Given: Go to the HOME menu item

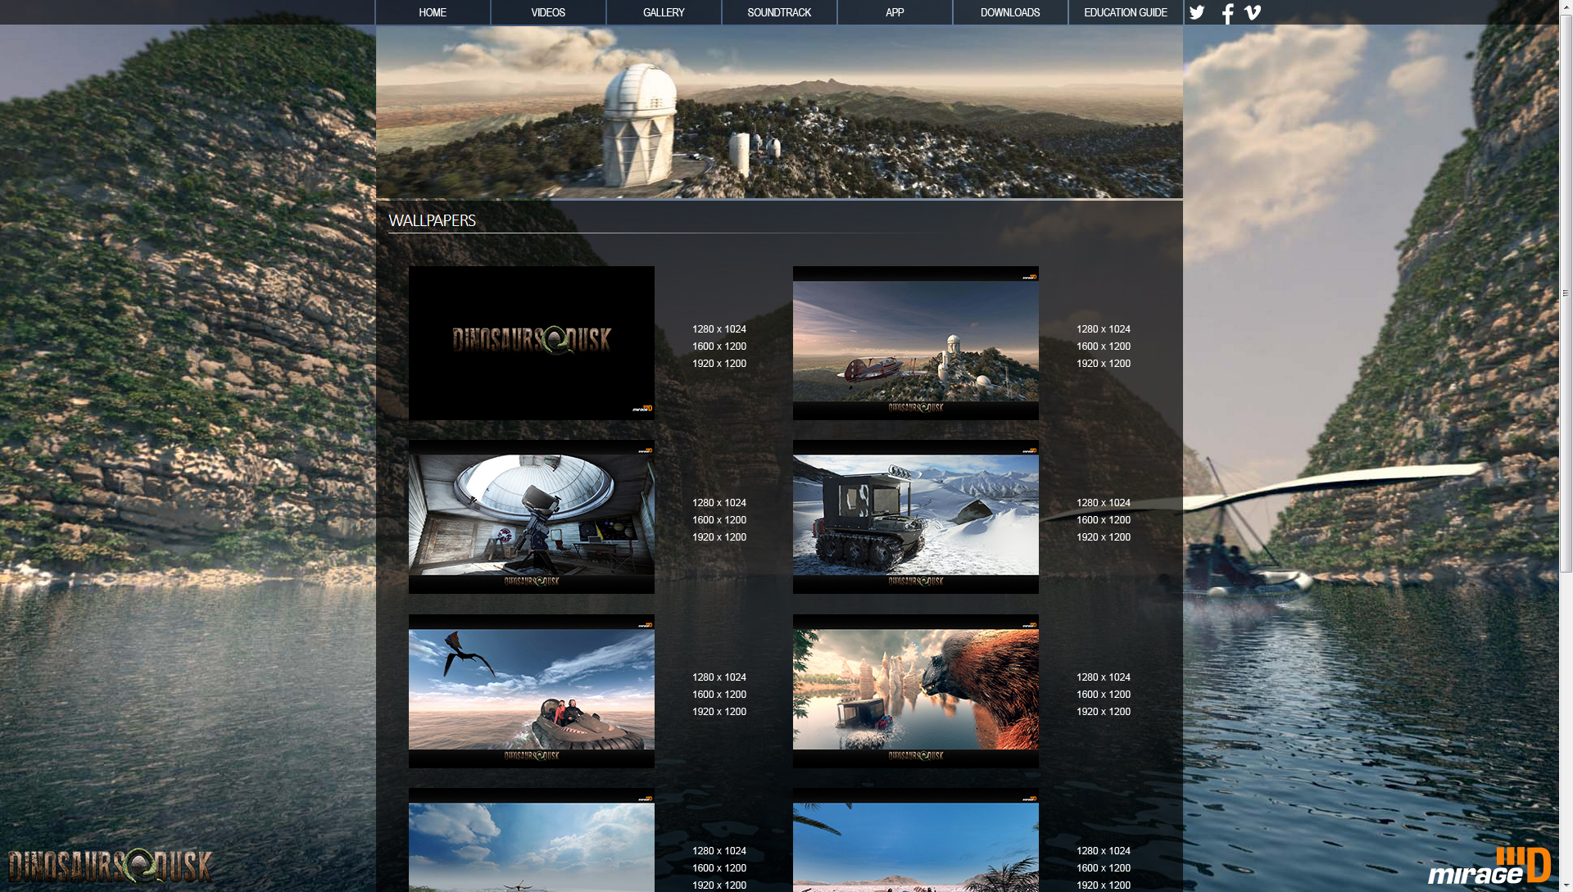Looking at the screenshot, I should pos(433,12).
